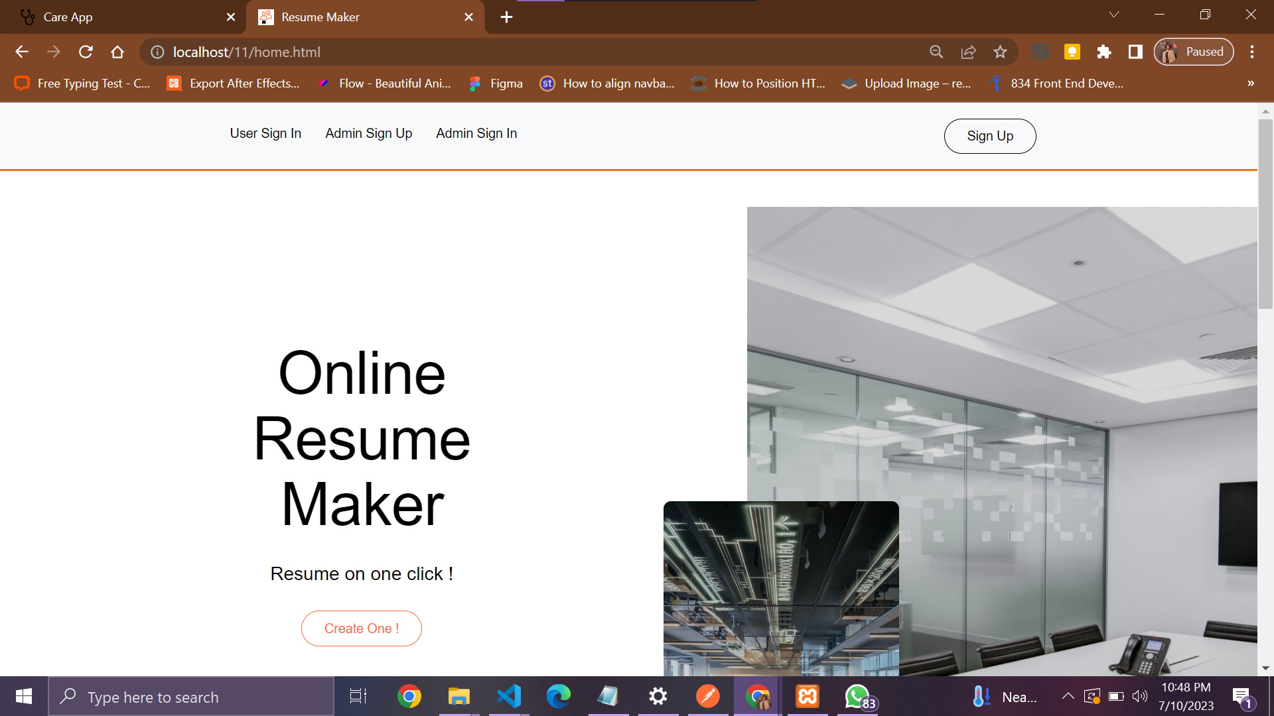Open the Figma bookmark
The height and width of the screenshot is (716, 1274).
[x=496, y=84]
